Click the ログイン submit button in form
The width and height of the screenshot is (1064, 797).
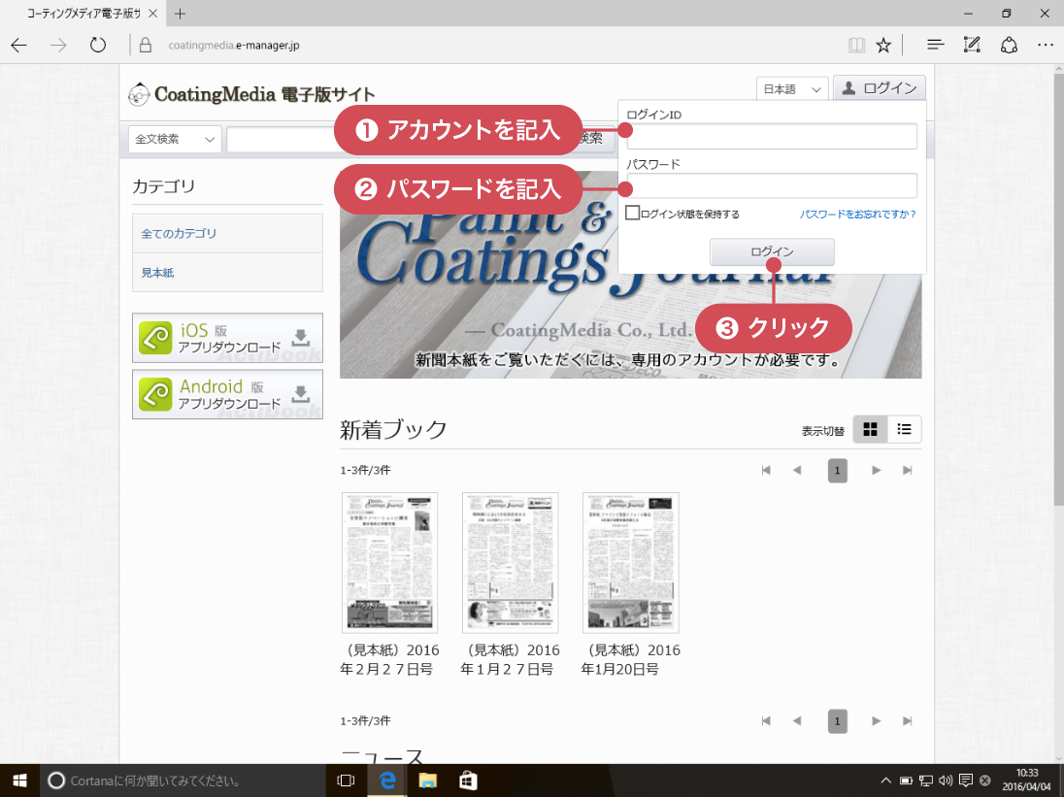(x=772, y=252)
